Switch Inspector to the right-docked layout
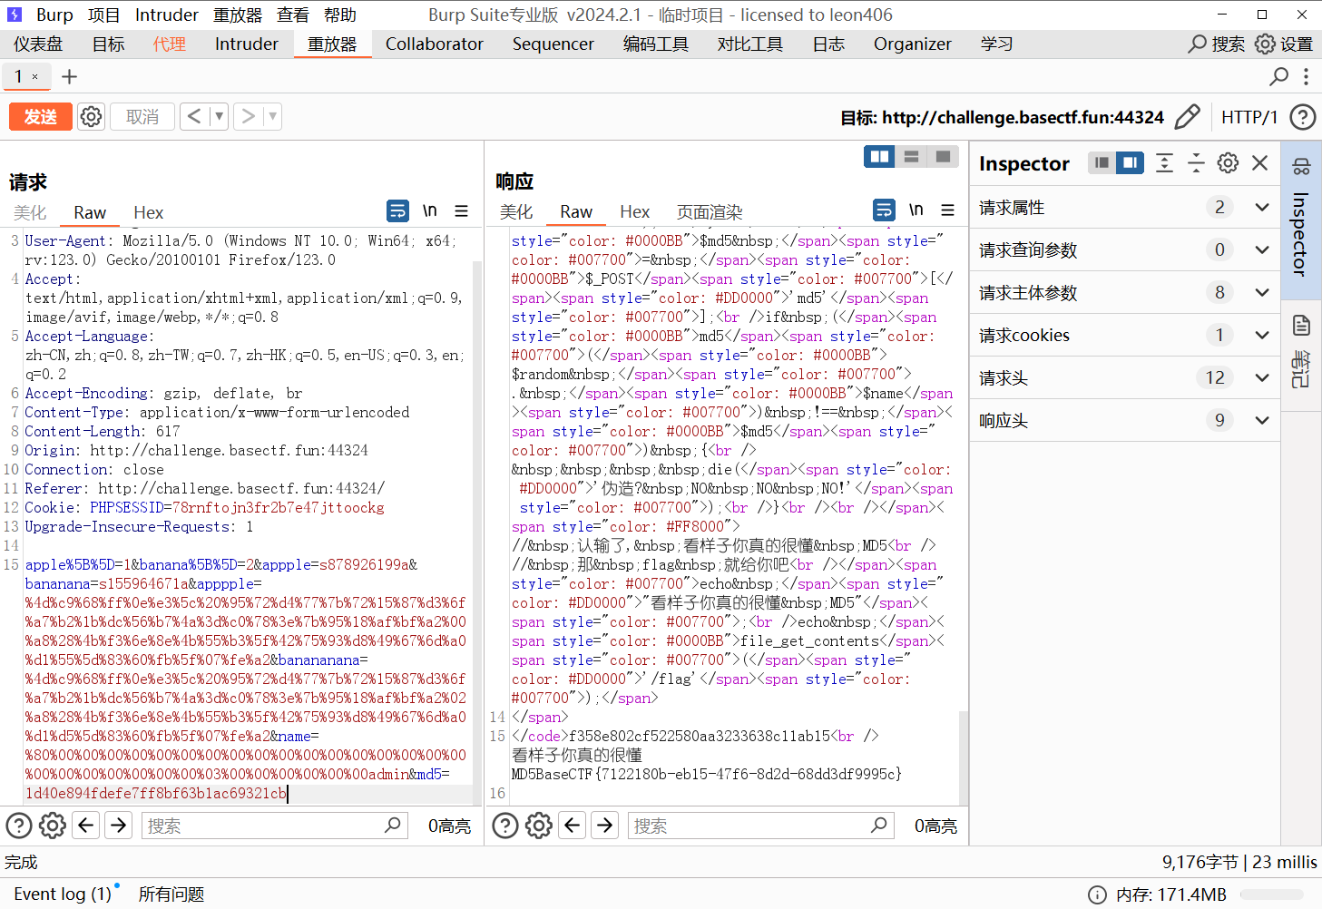1322x909 pixels. click(x=1130, y=162)
